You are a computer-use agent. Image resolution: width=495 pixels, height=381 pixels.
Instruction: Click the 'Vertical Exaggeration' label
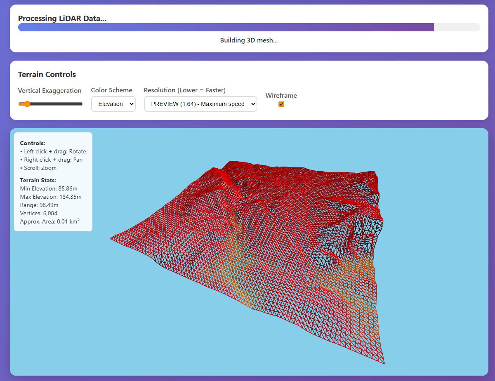pyautogui.click(x=50, y=90)
